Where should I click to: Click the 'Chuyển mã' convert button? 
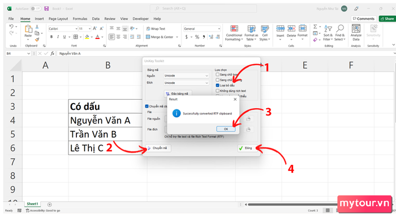click(x=158, y=148)
